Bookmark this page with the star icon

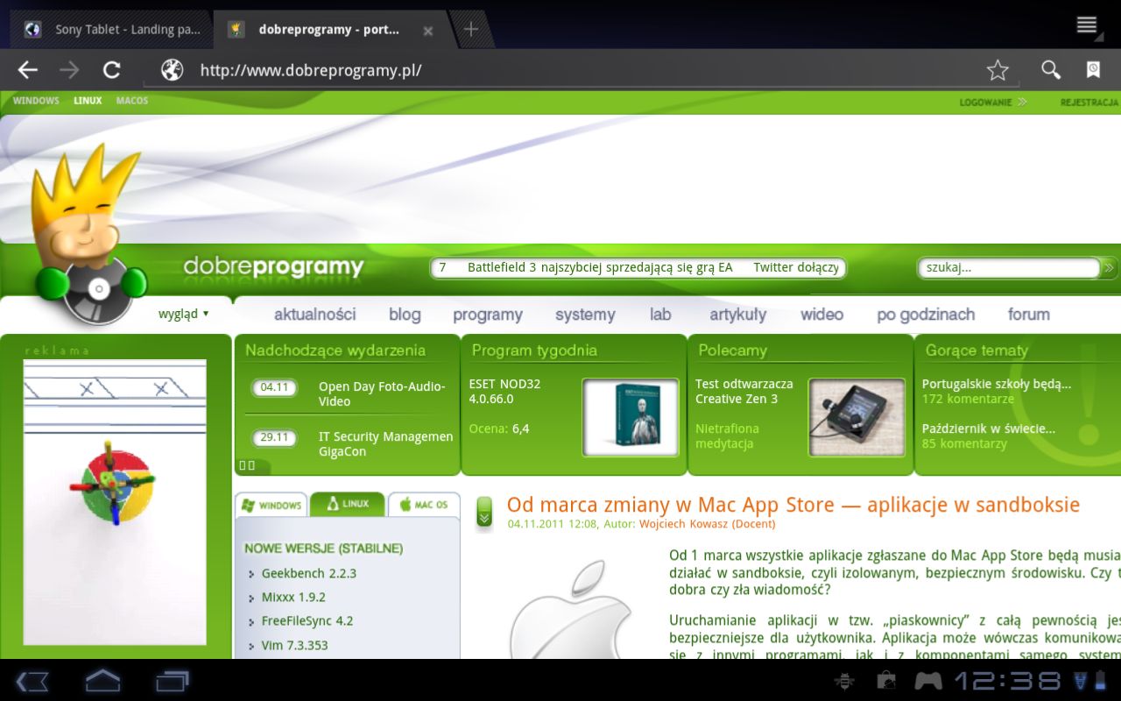point(998,70)
